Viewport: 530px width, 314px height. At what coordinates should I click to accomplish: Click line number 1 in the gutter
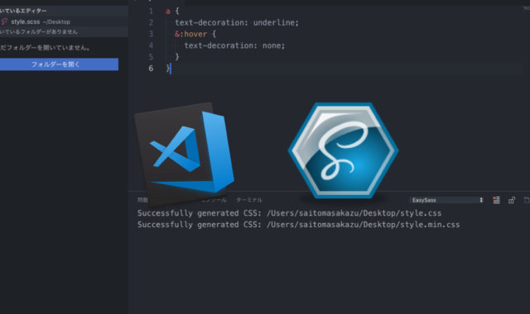[151, 11]
